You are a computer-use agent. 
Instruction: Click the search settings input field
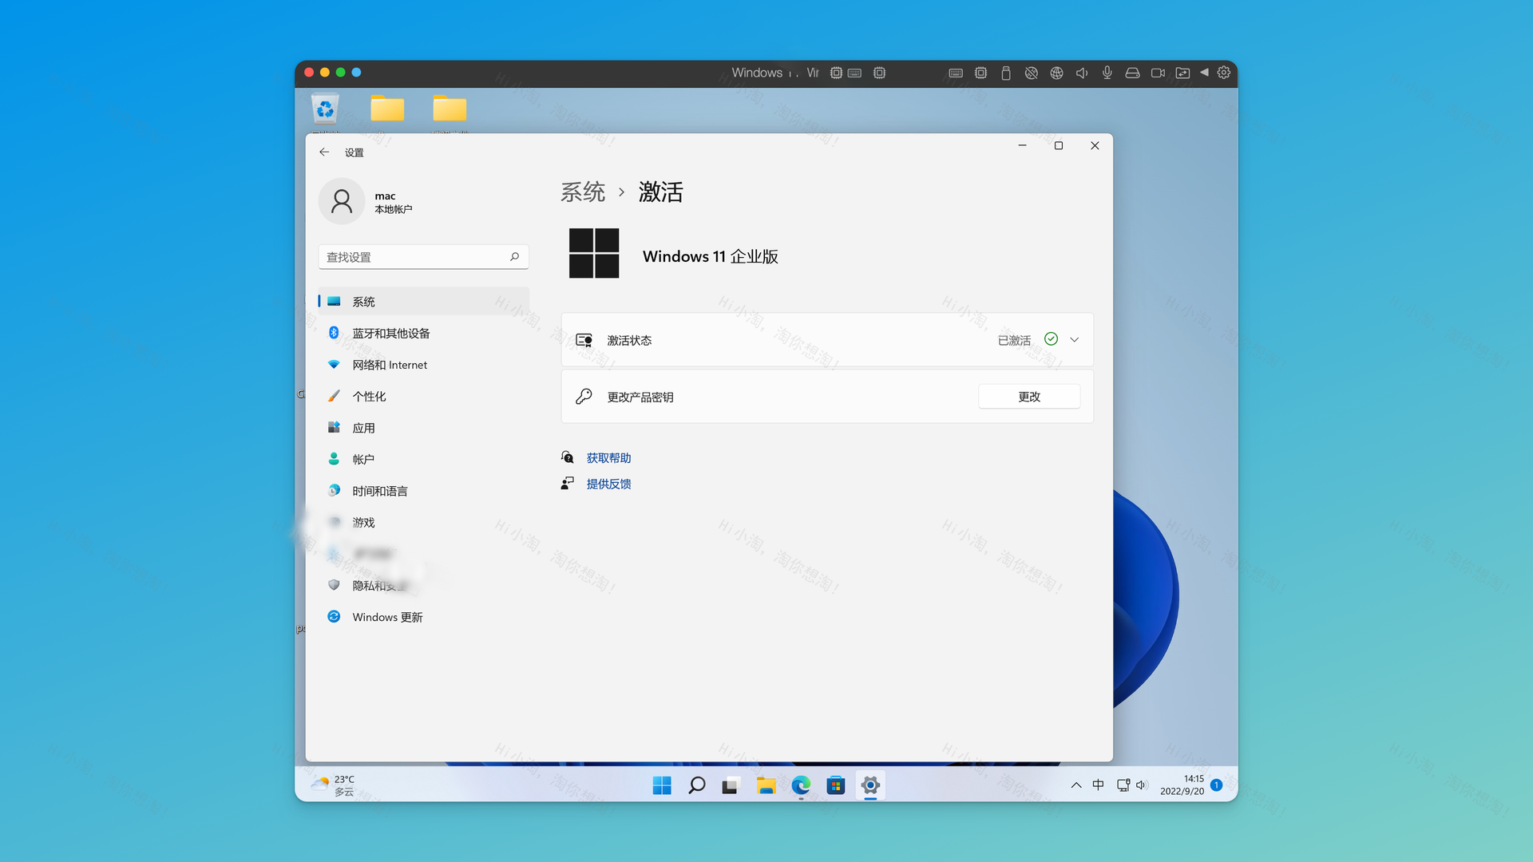point(423,257)
